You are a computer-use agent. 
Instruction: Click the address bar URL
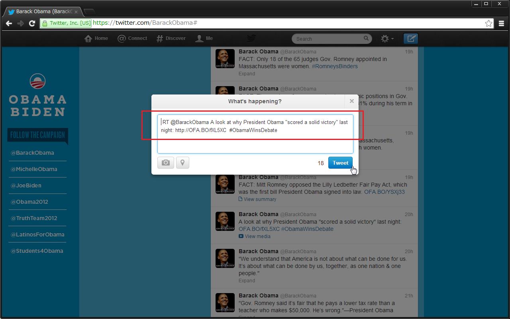pyautogui.click(x=145, y=23)
